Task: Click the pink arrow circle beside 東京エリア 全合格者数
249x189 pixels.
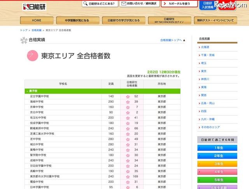Action: click(32, 56)
